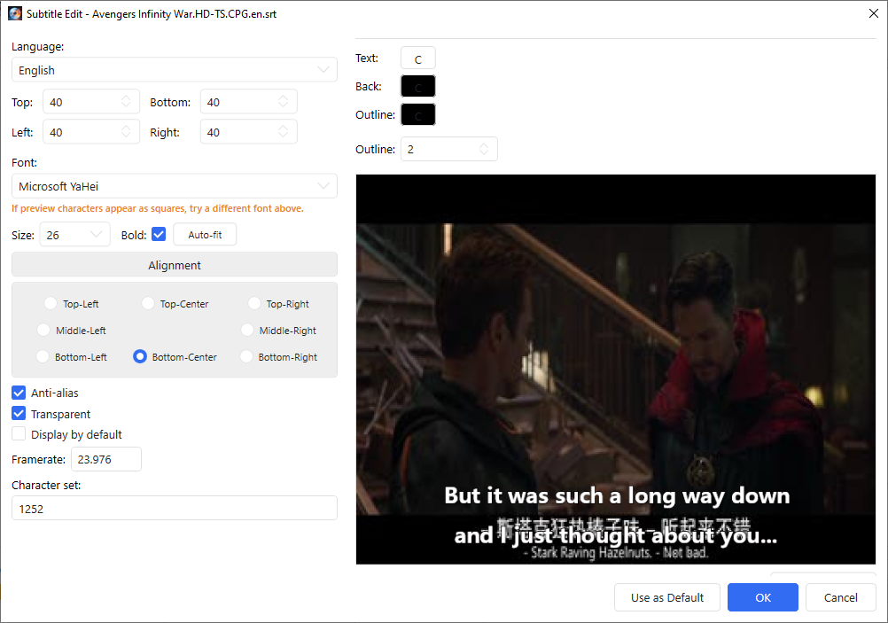This screenshot has width=888, height=623.
Task: Adjust the Right margin spinner arrows
Action: [284, 131]
